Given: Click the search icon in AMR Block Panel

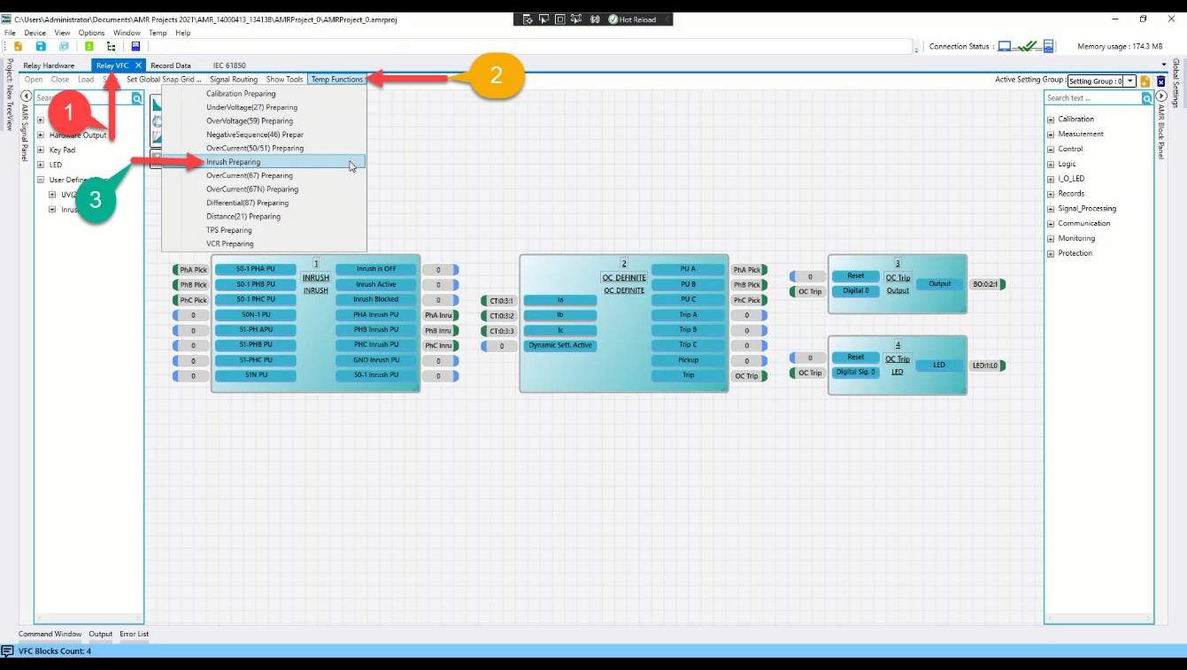Looking at the screenshot, I should tap(1147, 98).
